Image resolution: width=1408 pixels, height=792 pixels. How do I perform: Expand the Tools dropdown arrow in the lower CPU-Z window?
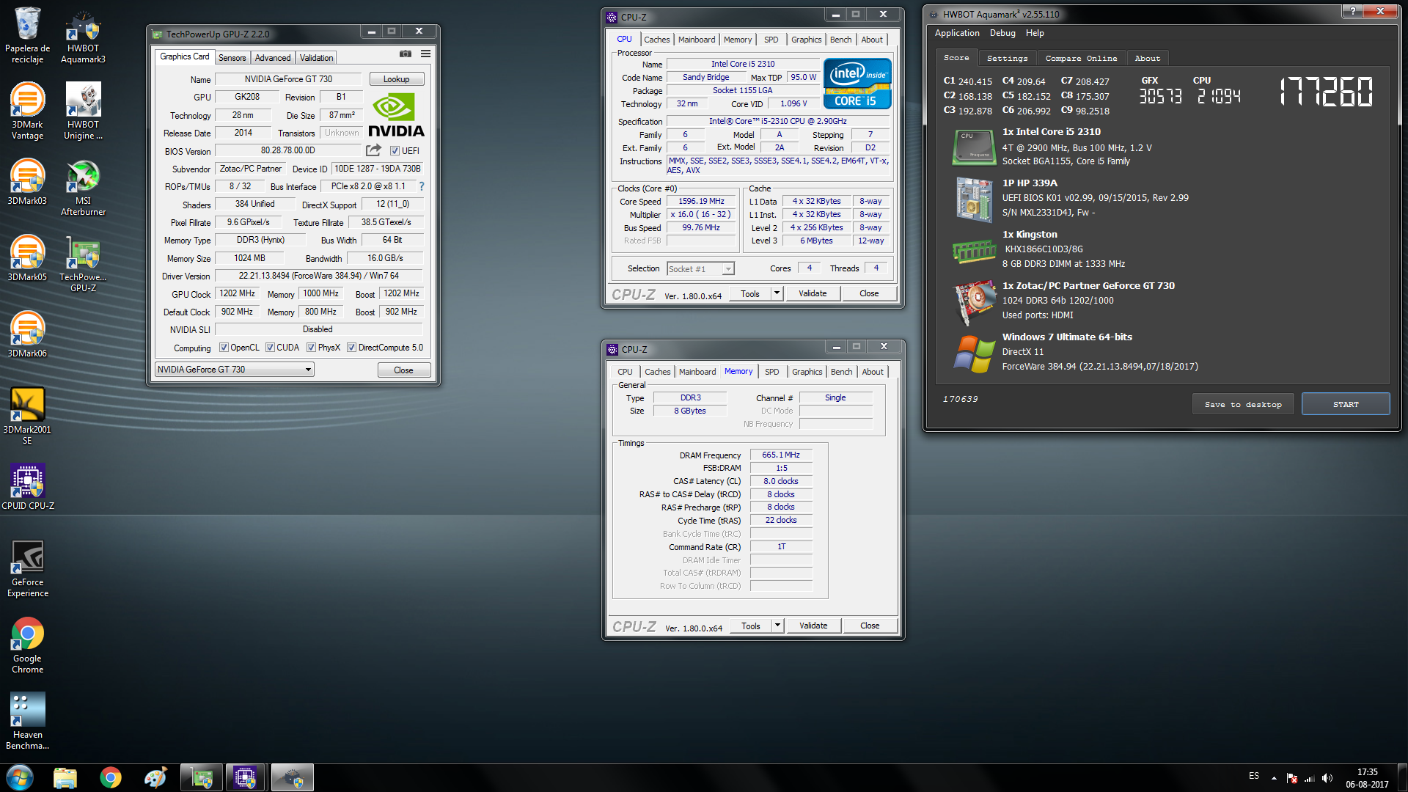click(x=777, y=626)
